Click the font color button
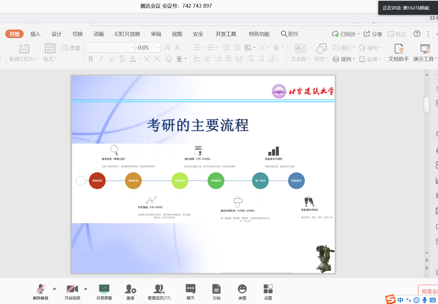 (x=133, y=59)
